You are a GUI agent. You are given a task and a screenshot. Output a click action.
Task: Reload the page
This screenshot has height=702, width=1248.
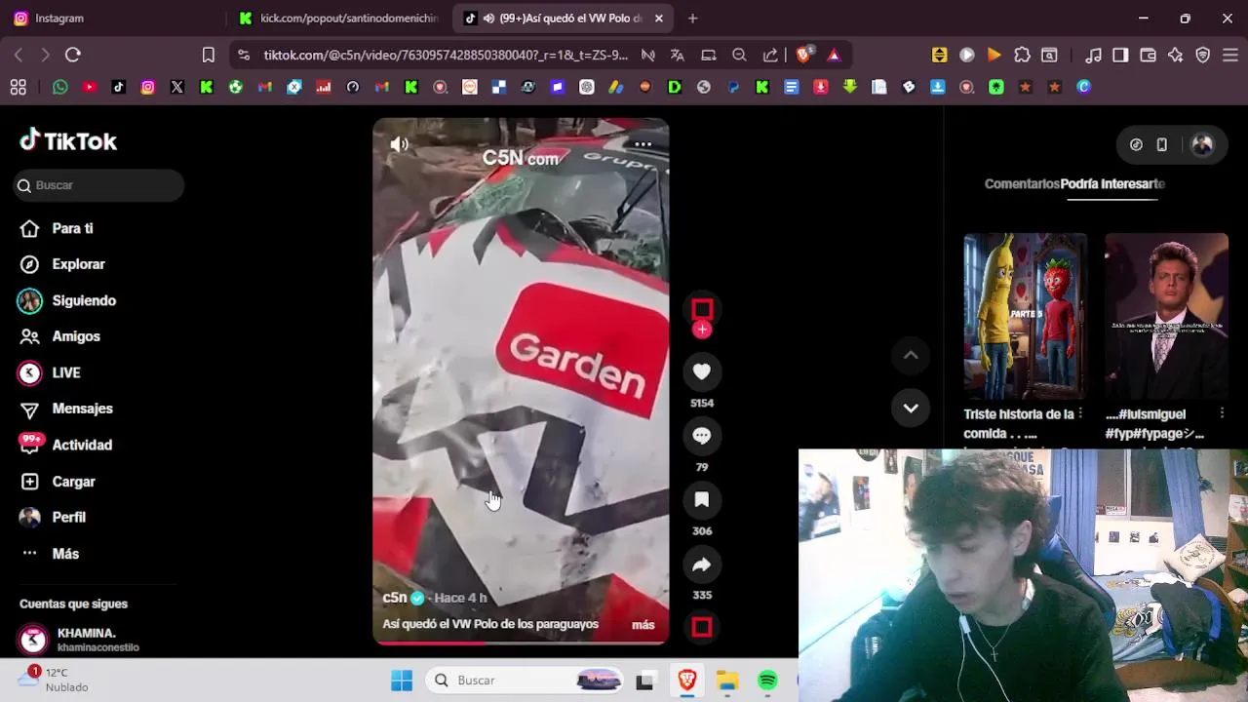[73, 56]
